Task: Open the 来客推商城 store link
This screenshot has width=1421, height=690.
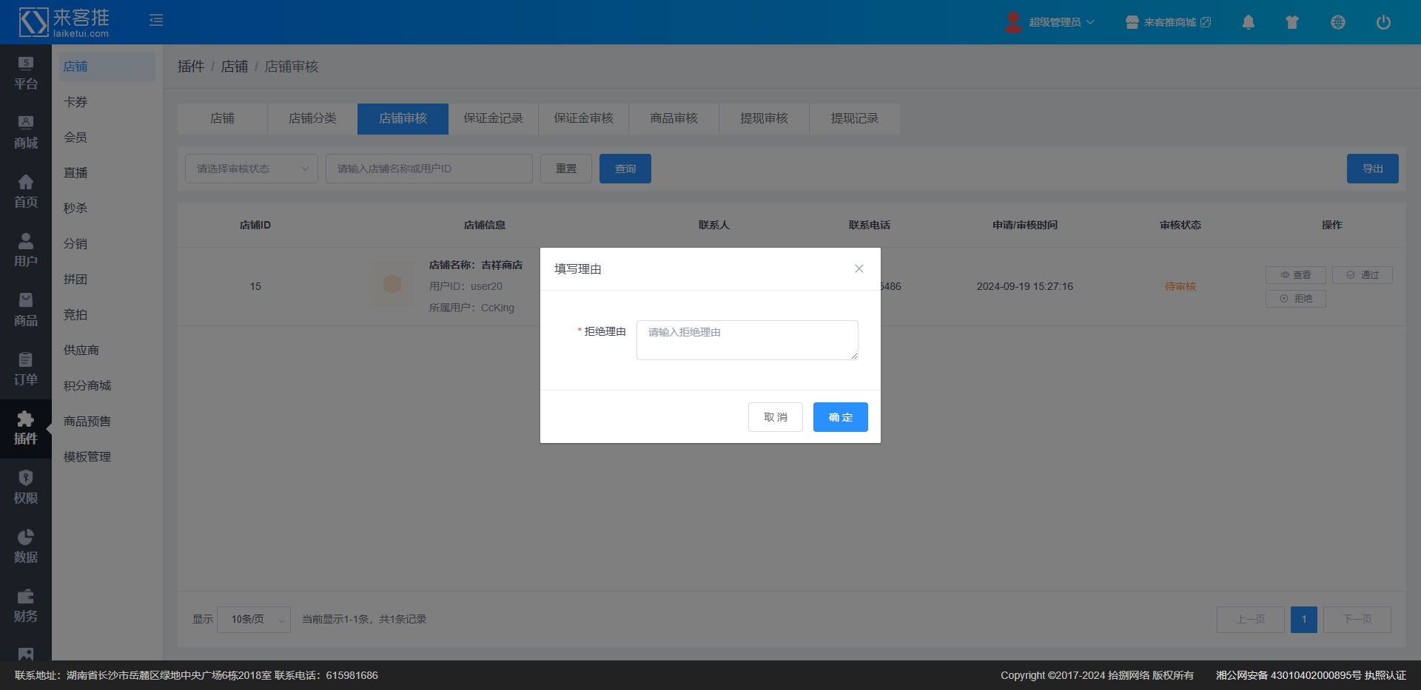Action: click(x=1169, y=22)
